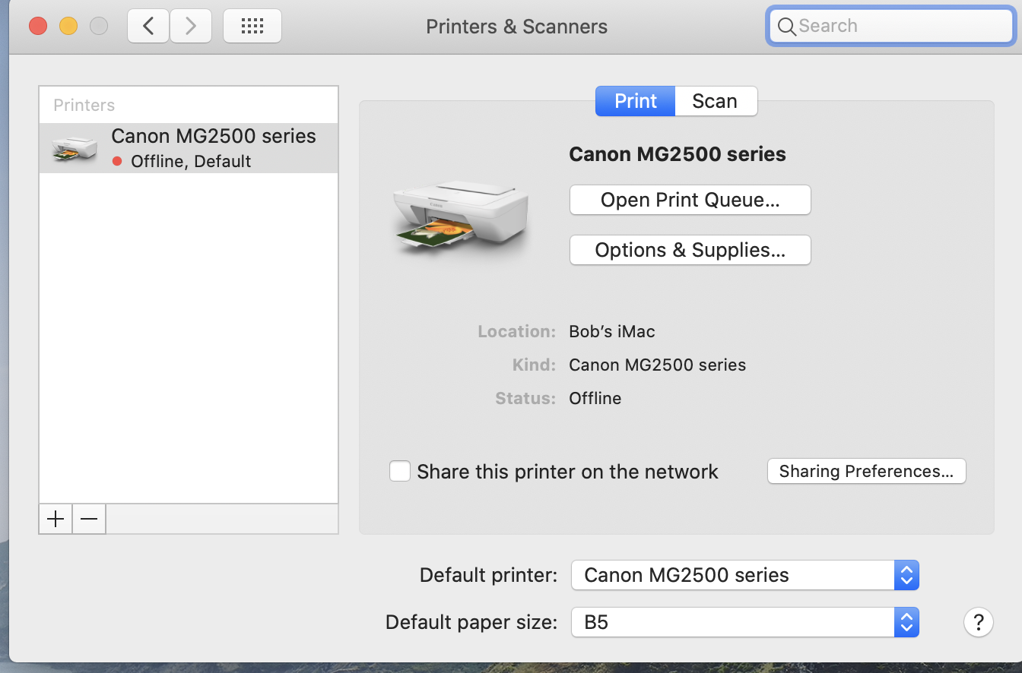The image size is (1022, 673).
Task: Click the 'Printers' list header
Action: pos(84,105)
